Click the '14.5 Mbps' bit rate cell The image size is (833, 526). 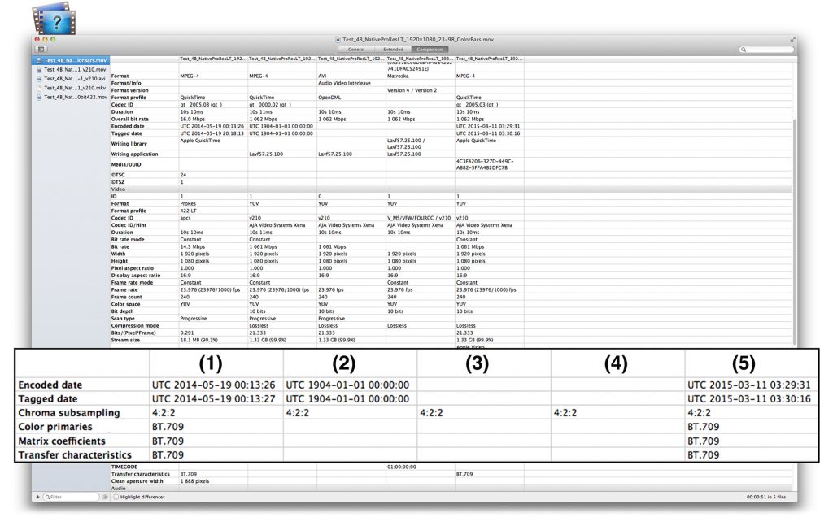click(192, 247)
